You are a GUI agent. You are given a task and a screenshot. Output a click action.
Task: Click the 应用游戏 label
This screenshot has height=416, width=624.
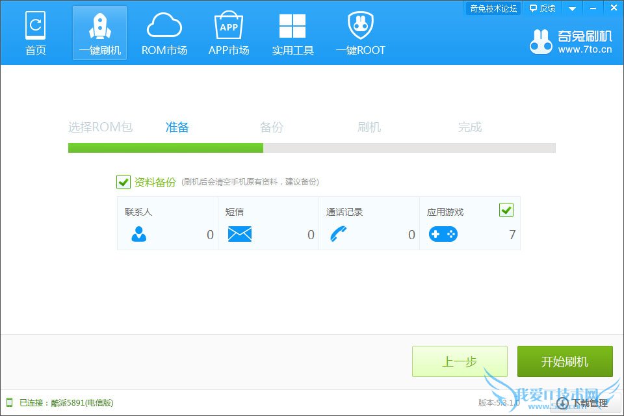coord(445,212)
